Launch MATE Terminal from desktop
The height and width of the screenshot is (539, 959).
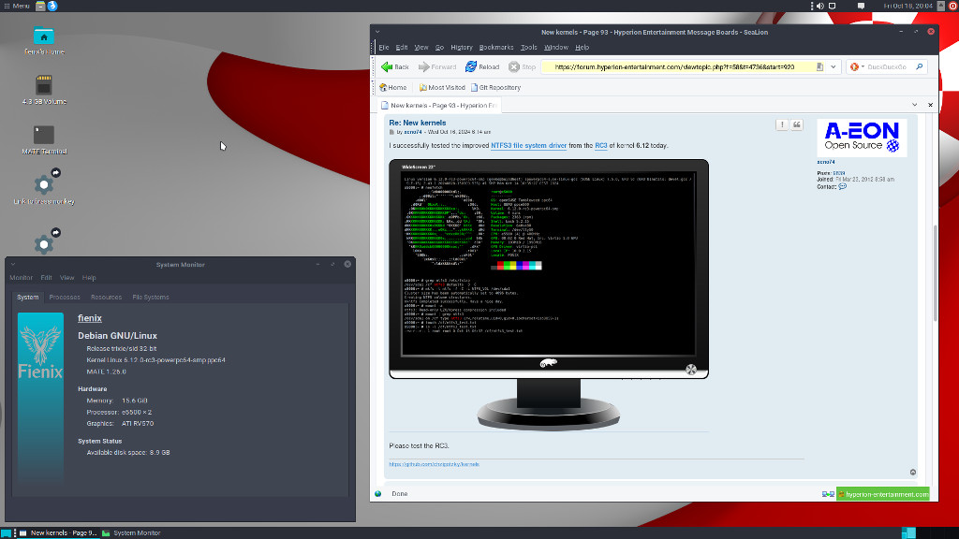pyautogui.click(x=44, y=140)
